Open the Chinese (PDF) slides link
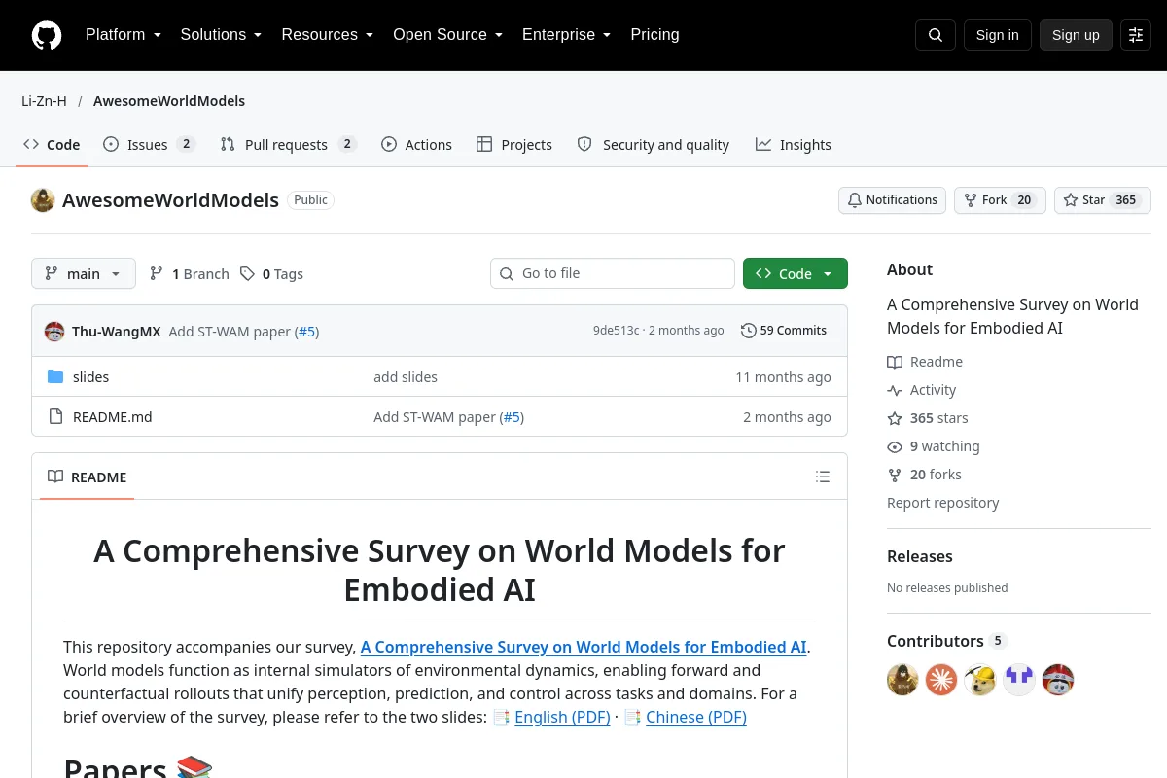 [696, 717]
